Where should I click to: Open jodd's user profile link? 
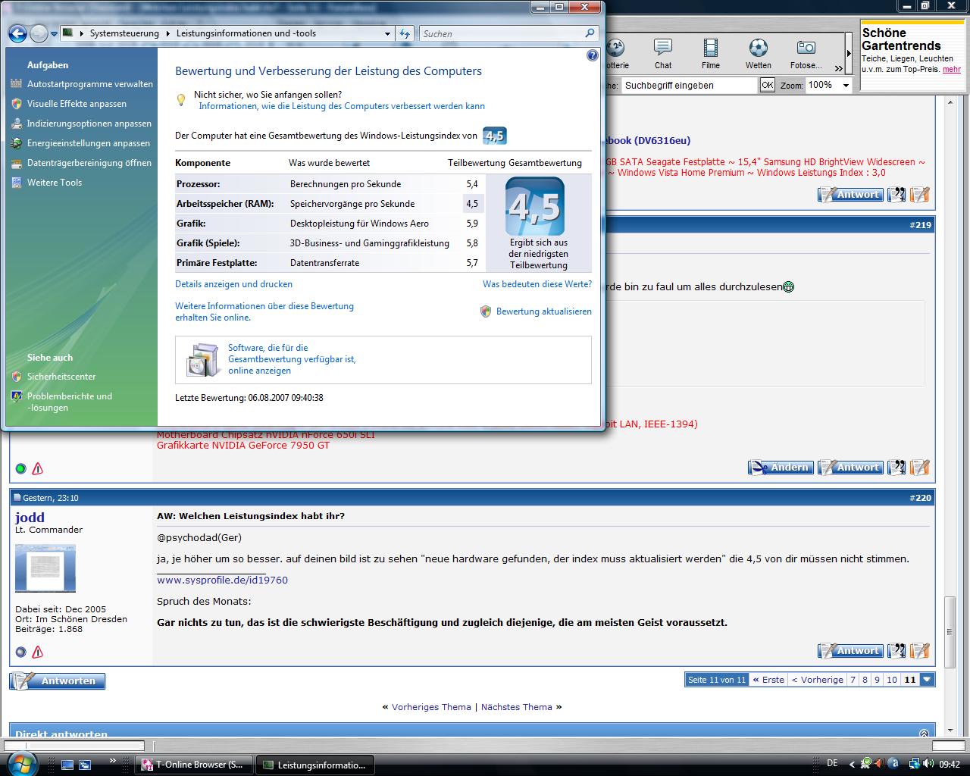[x=30, y=518]
